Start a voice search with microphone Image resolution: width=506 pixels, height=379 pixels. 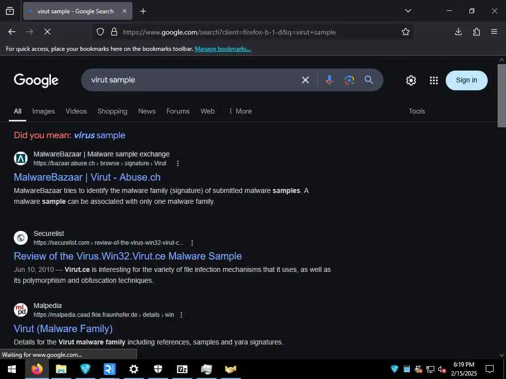tap(329, 80)
